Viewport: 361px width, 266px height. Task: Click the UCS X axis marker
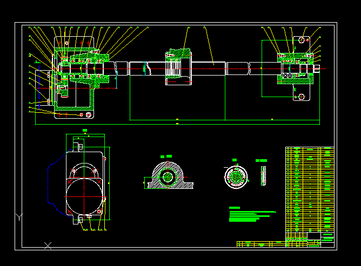(x=48, y=246)
